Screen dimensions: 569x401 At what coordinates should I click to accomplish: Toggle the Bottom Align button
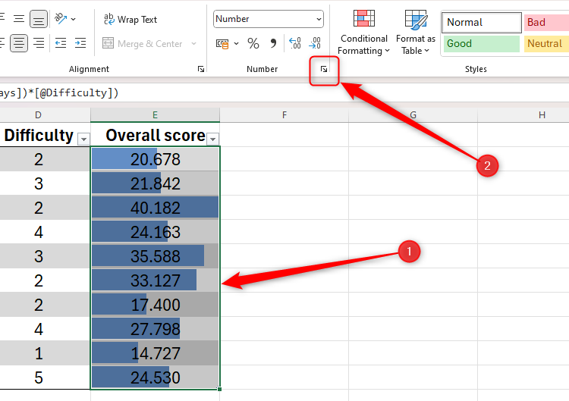pos(39,19)
